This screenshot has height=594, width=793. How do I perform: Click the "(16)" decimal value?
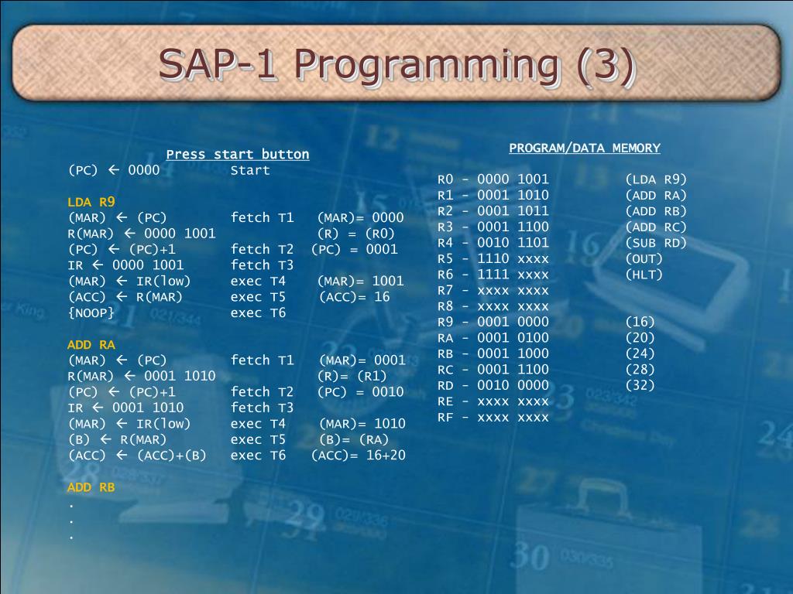coord(640,322)
